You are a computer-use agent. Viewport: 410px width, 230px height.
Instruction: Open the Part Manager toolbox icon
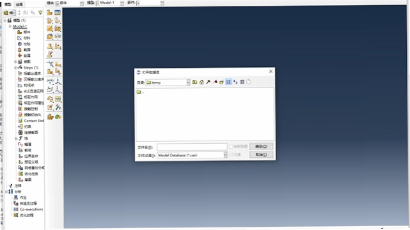(x=58, y=13)
